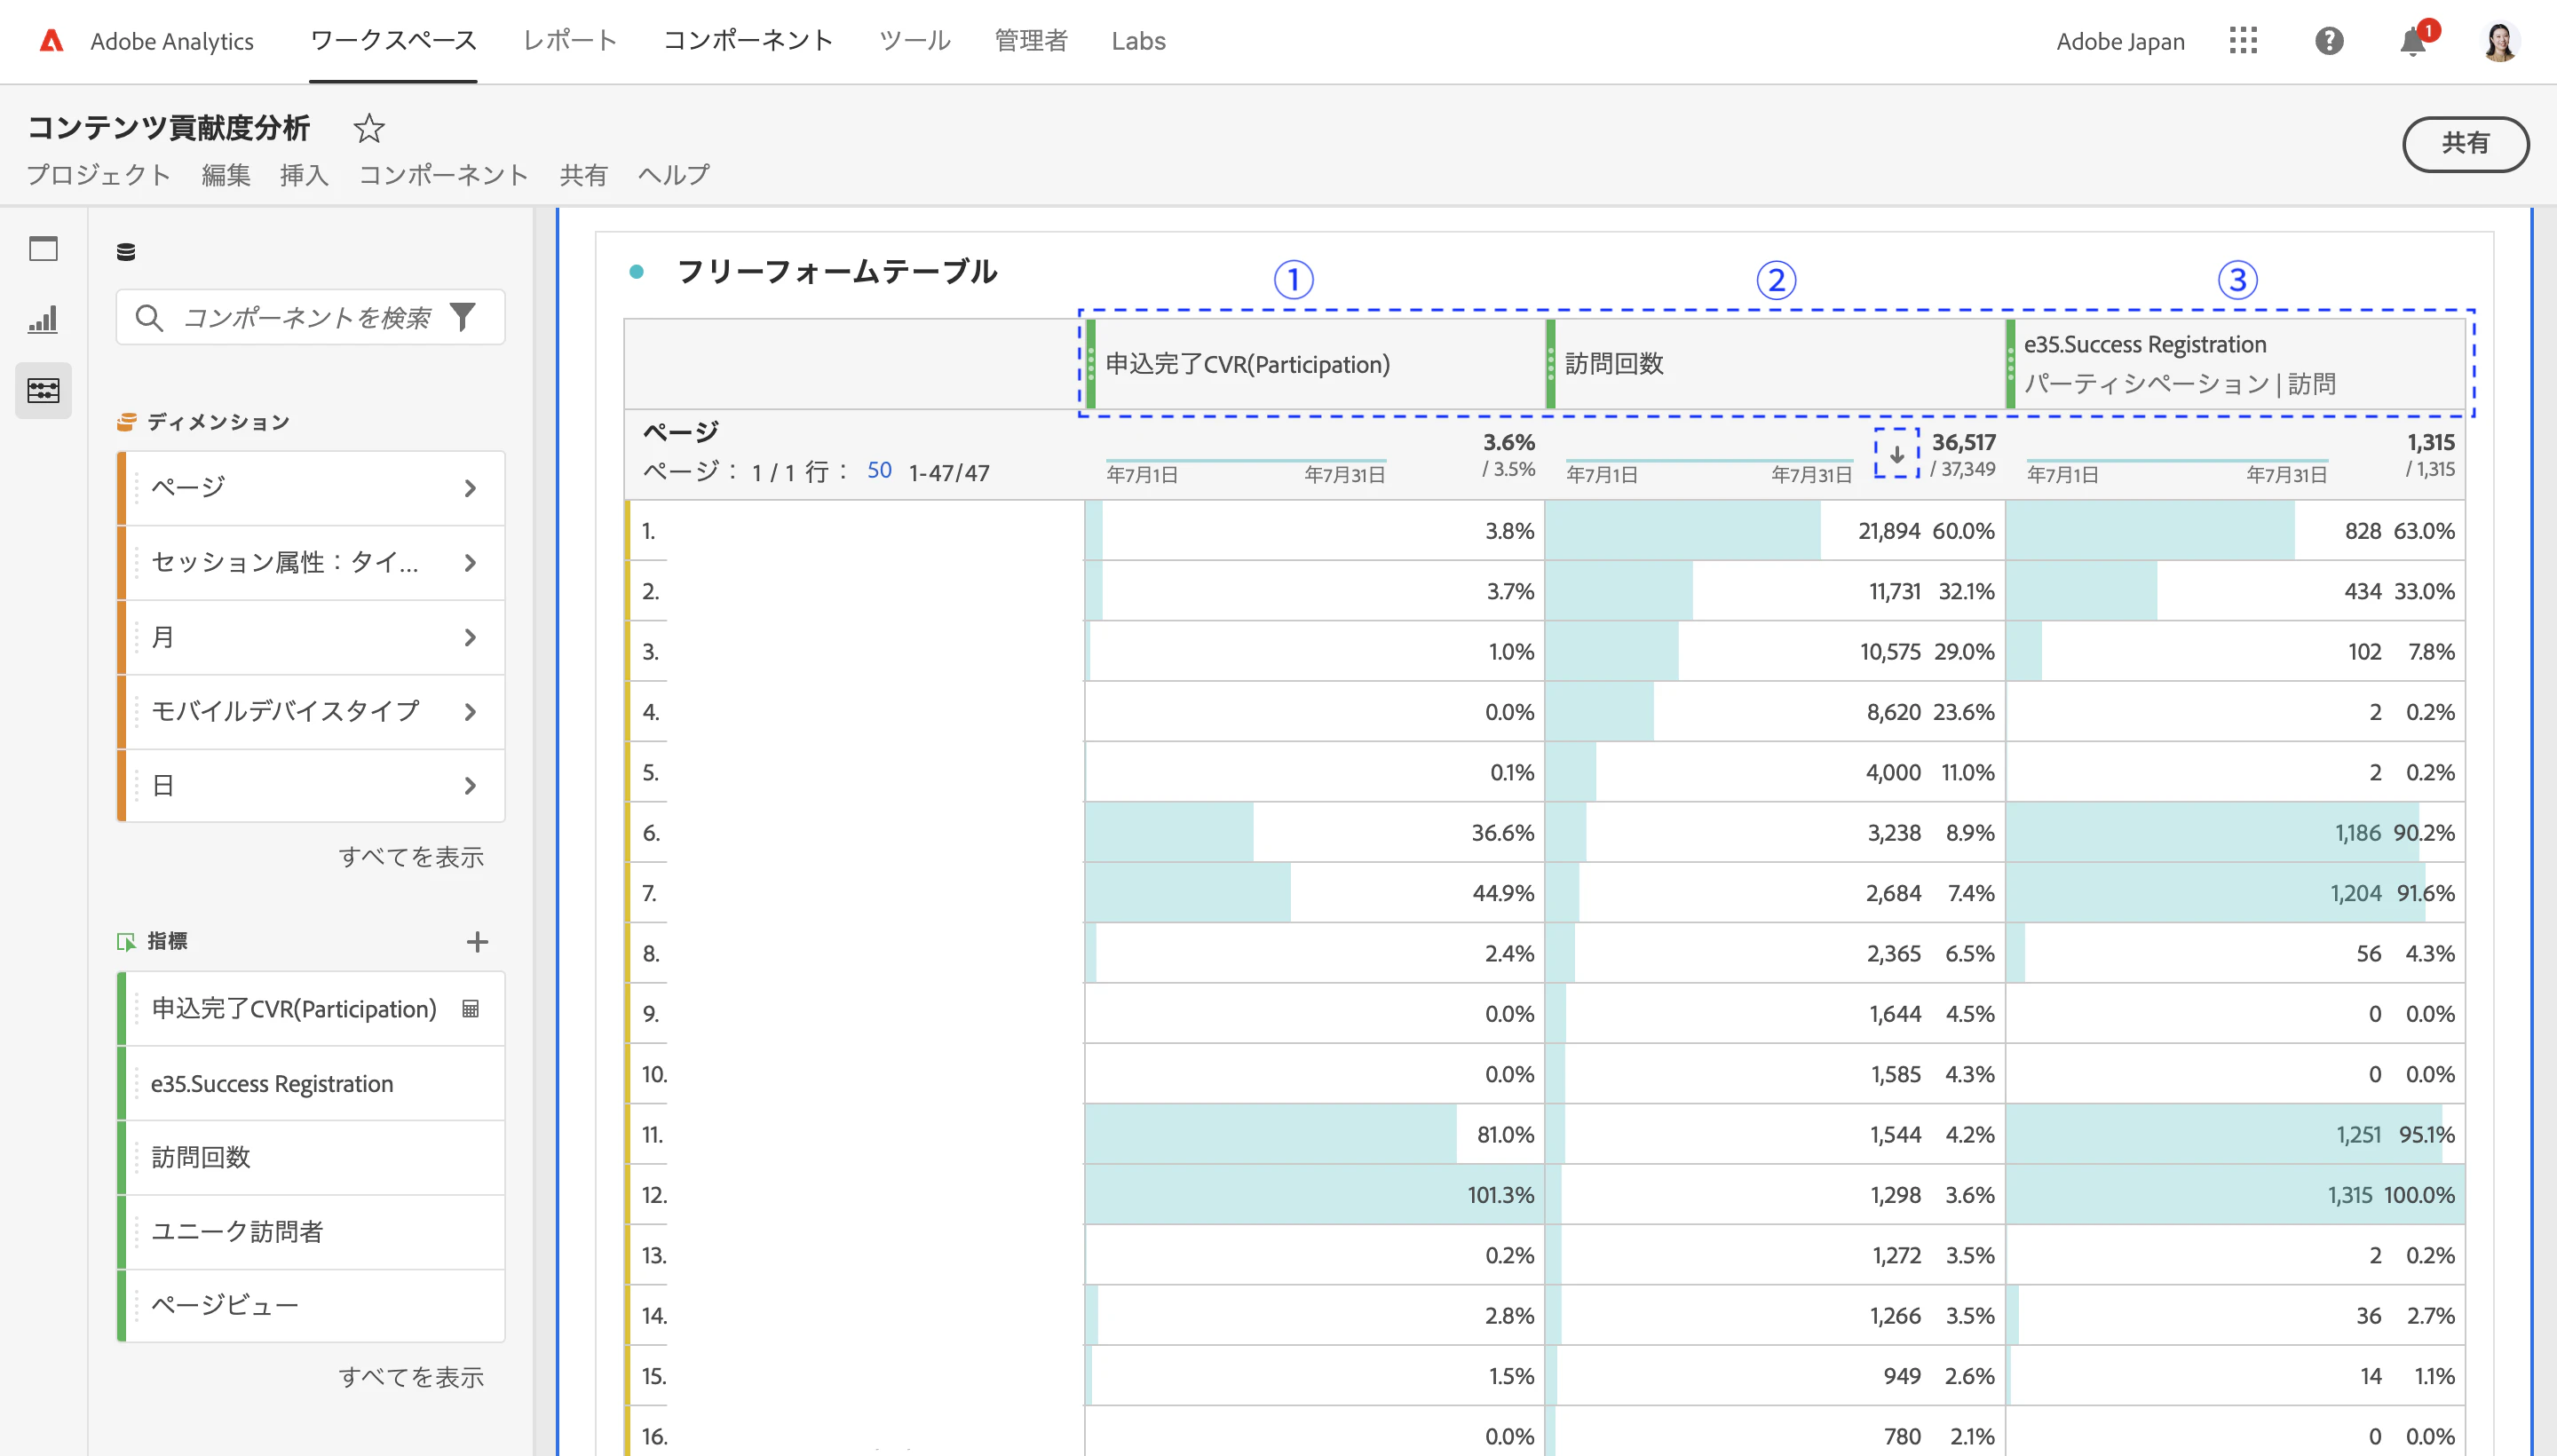
Task: Select the e35.Success Registration column header
Action: click(2235, 364)
